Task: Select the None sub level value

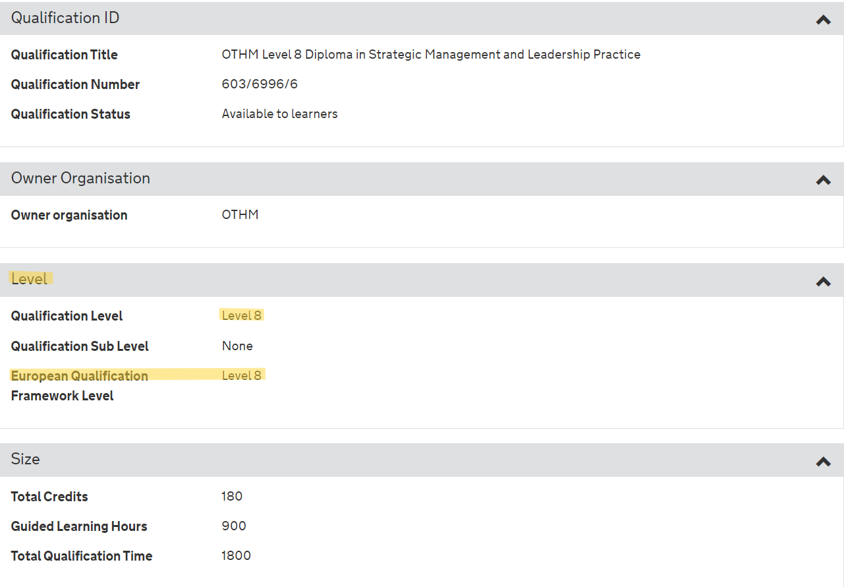Action: click(237, 346)
